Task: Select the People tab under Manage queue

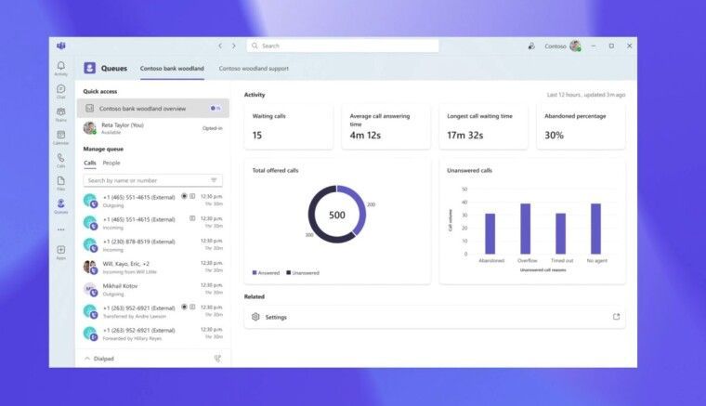Action: point(111,163)
